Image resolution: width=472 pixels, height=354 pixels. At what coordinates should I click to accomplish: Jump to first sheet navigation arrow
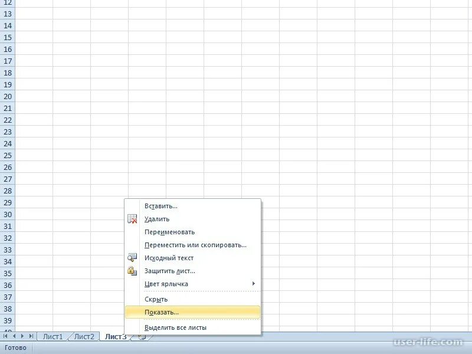[5, 336]
